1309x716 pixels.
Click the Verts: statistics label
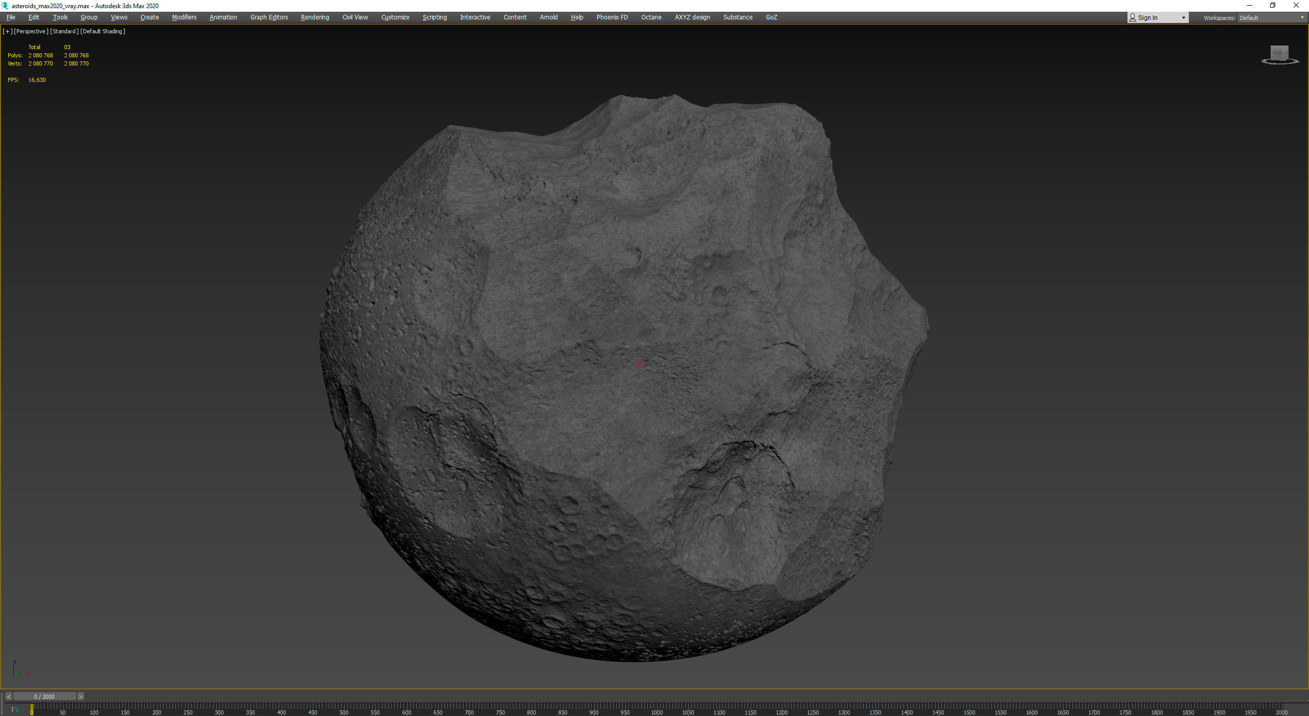(x=15, y=63)
